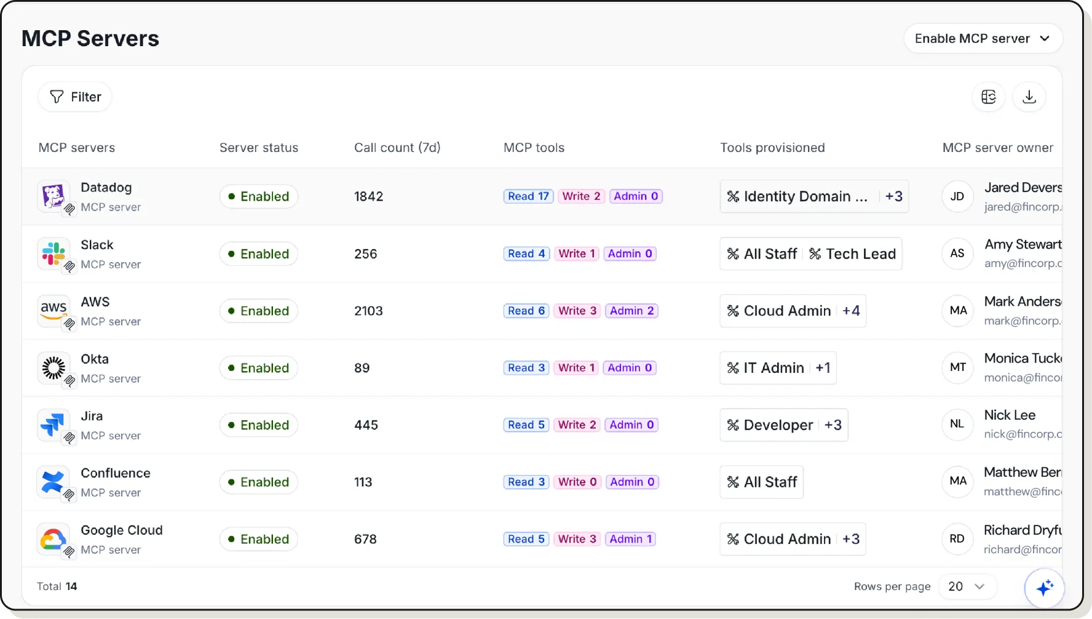Viewport: 1092px width, 619px height.
Task: Click the JD avatar for Jared
Action: point(957,196)
